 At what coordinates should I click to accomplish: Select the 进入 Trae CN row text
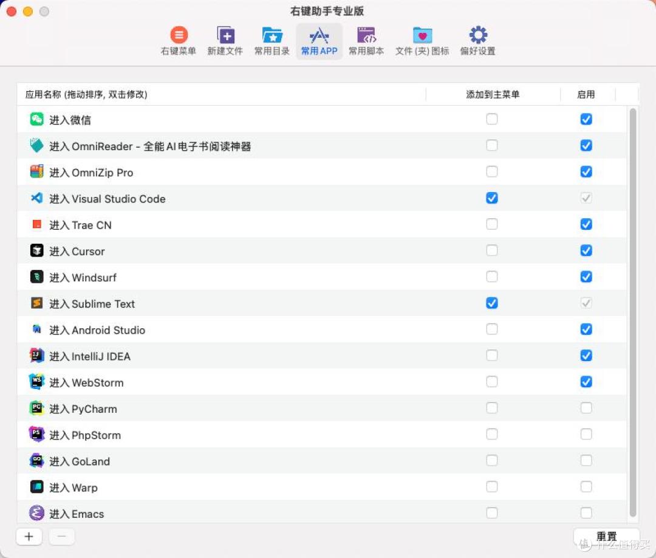[80, 226]
